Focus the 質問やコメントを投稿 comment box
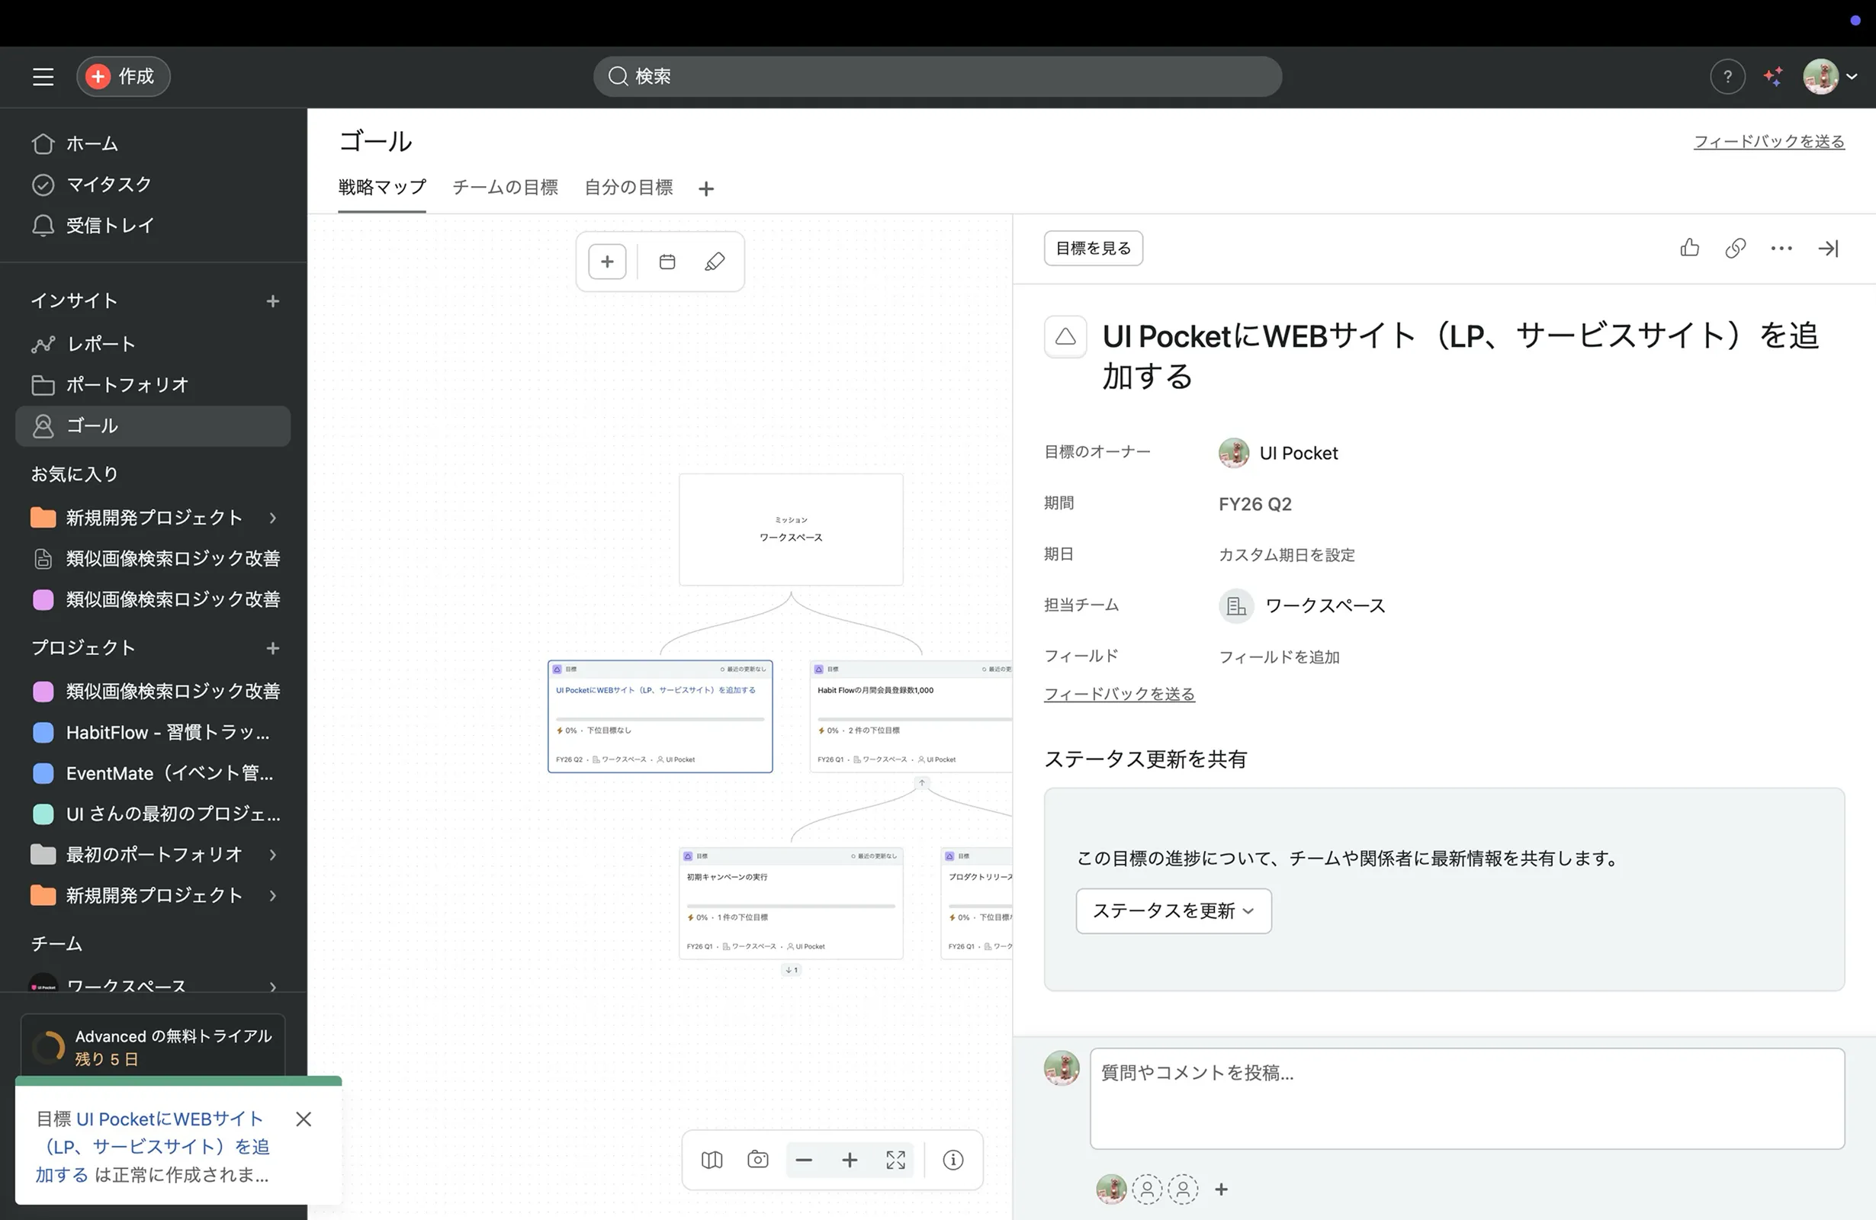The image size is (1876, 1220). coord(1467,1099)
